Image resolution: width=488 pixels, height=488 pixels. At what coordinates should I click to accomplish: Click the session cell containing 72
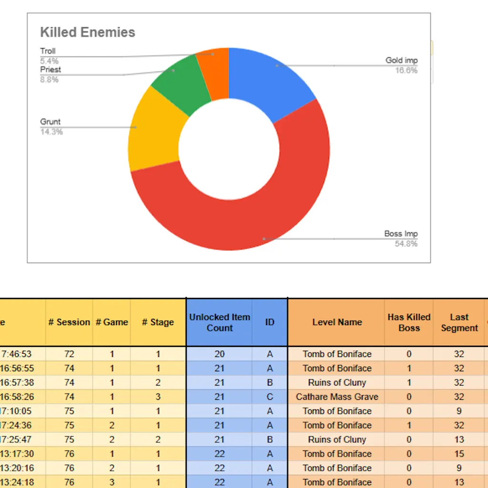pyautogui.click(x=69, y=354)
